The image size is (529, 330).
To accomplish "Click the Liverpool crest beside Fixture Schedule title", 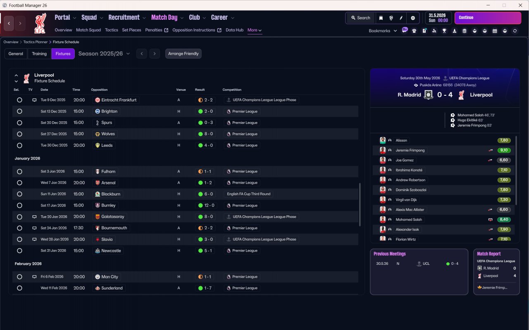I will [x=26, y=78].
